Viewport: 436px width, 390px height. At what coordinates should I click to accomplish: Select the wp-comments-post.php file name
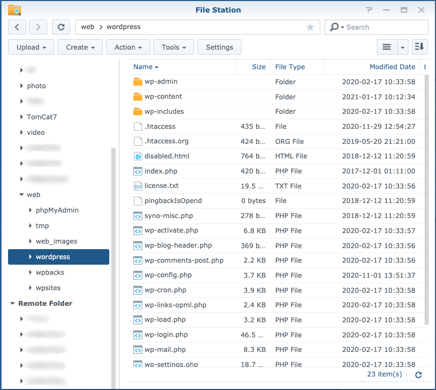coord(184,260)
